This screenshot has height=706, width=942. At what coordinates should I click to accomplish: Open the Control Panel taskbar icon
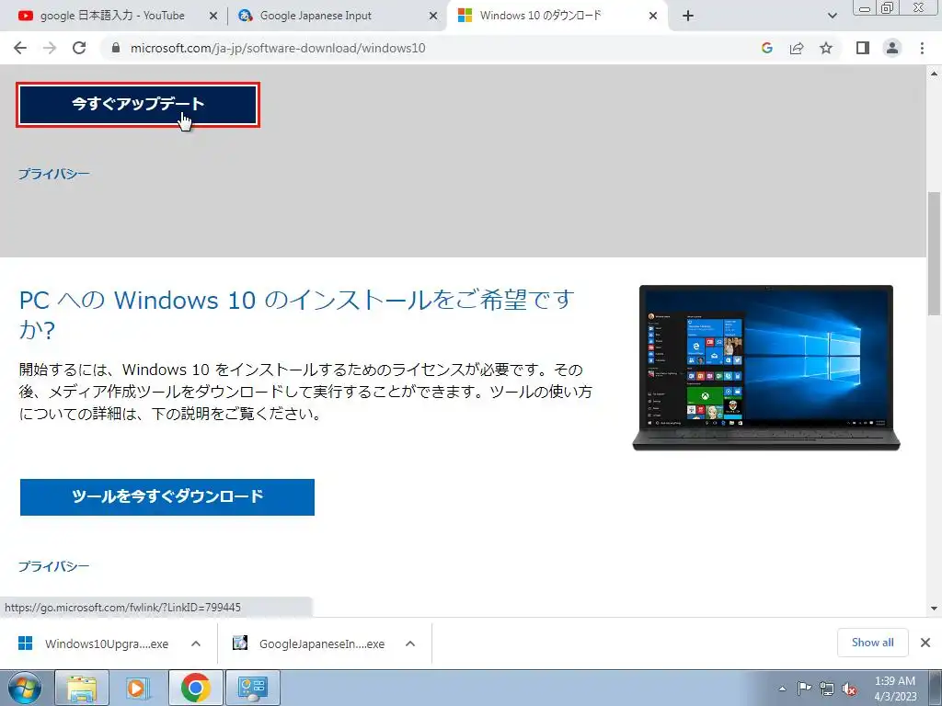click(252, 688)
